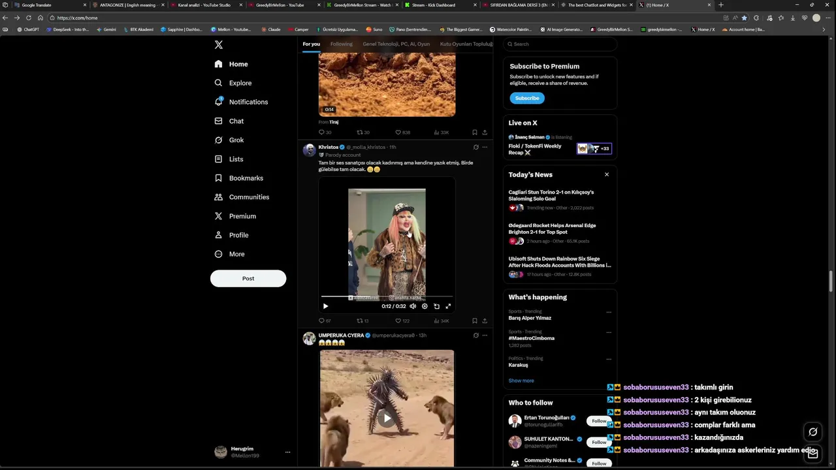Bookmark the Tiraj post
Viewport: 836px width, 470px height.
475,132
